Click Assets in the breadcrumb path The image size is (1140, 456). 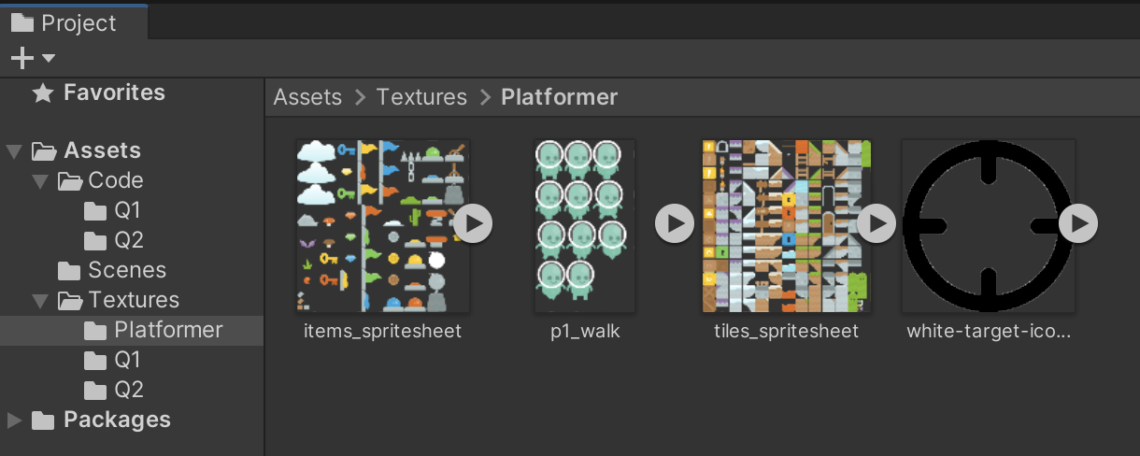click(x=307, y=97)
